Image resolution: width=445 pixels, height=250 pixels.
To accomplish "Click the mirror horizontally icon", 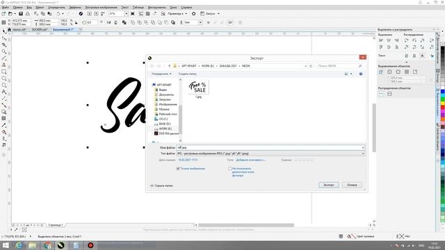I will point(108,22).
